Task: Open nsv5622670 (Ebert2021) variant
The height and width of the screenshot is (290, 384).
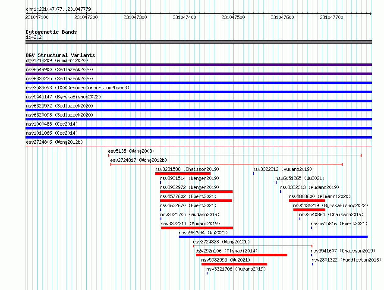Action: pos(188,205)
